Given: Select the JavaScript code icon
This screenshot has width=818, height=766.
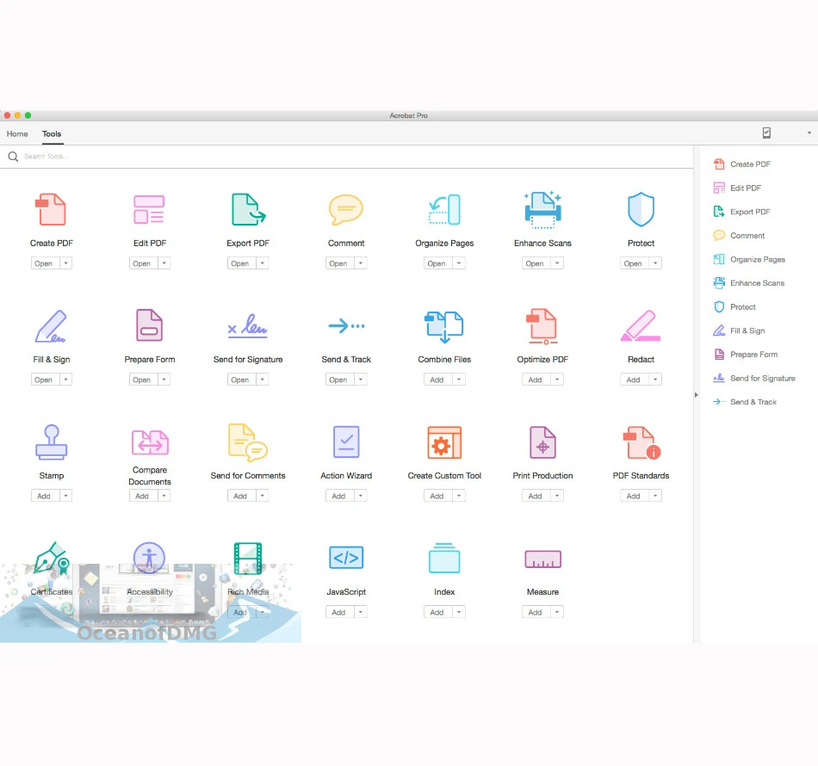Looking at the screenshot, I should coord(346,558).
